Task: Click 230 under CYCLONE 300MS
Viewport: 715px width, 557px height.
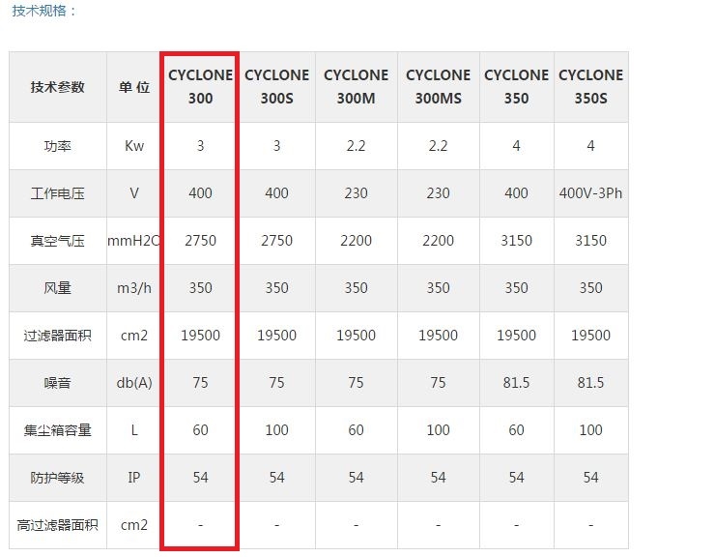Action: pyautogui.click(x=439, y=193)
